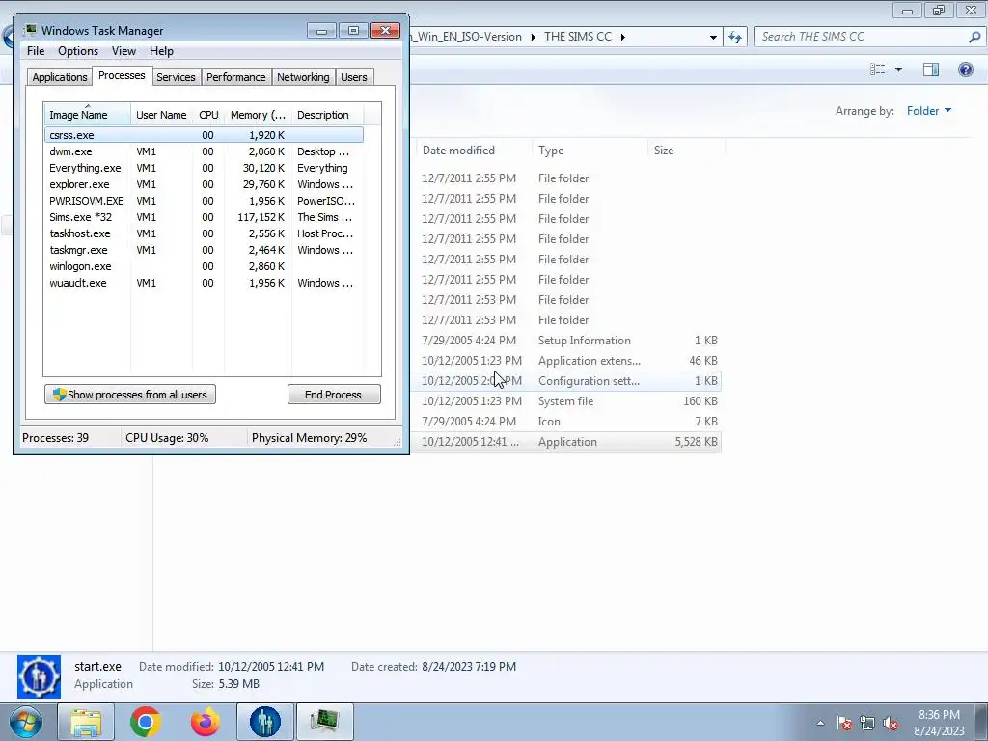Open the Windows Start menu orb

click(x=25, y=722)
